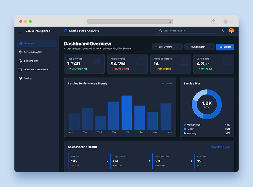Go to the Sales Pipeline menu item
The width and height of the screenshot is (253, 187).
click(31, 61)
